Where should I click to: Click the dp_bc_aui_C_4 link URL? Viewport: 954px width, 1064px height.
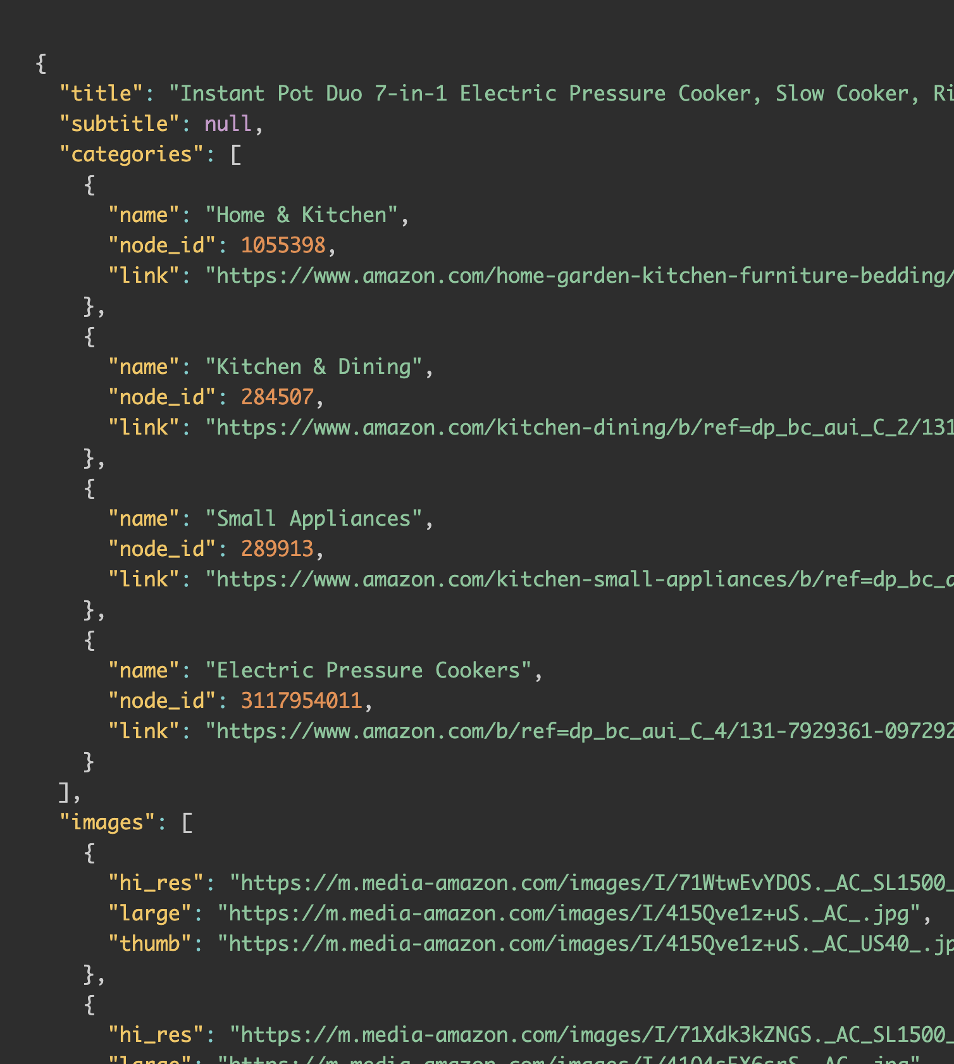tap(579, 731)
